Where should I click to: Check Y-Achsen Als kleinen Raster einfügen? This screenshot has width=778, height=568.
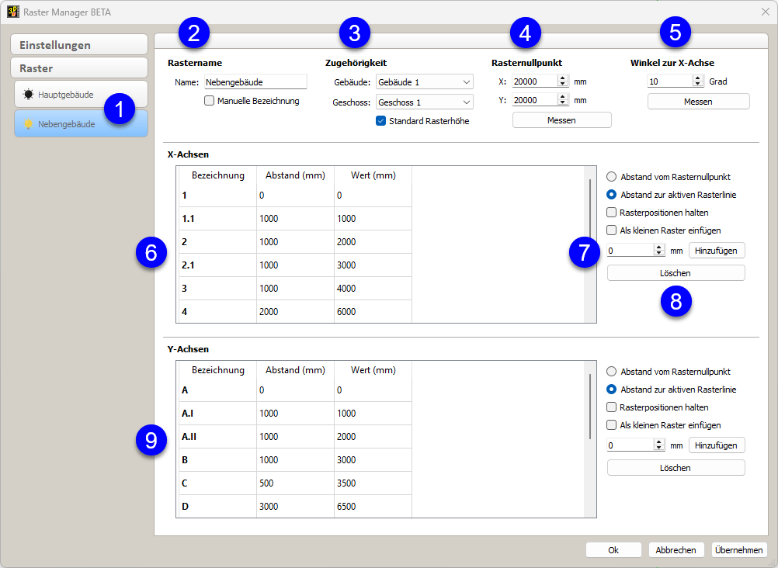[x=611, y=425]
